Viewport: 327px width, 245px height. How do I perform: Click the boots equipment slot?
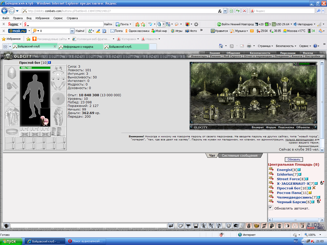pyautogui.click(x=58, y=132)
